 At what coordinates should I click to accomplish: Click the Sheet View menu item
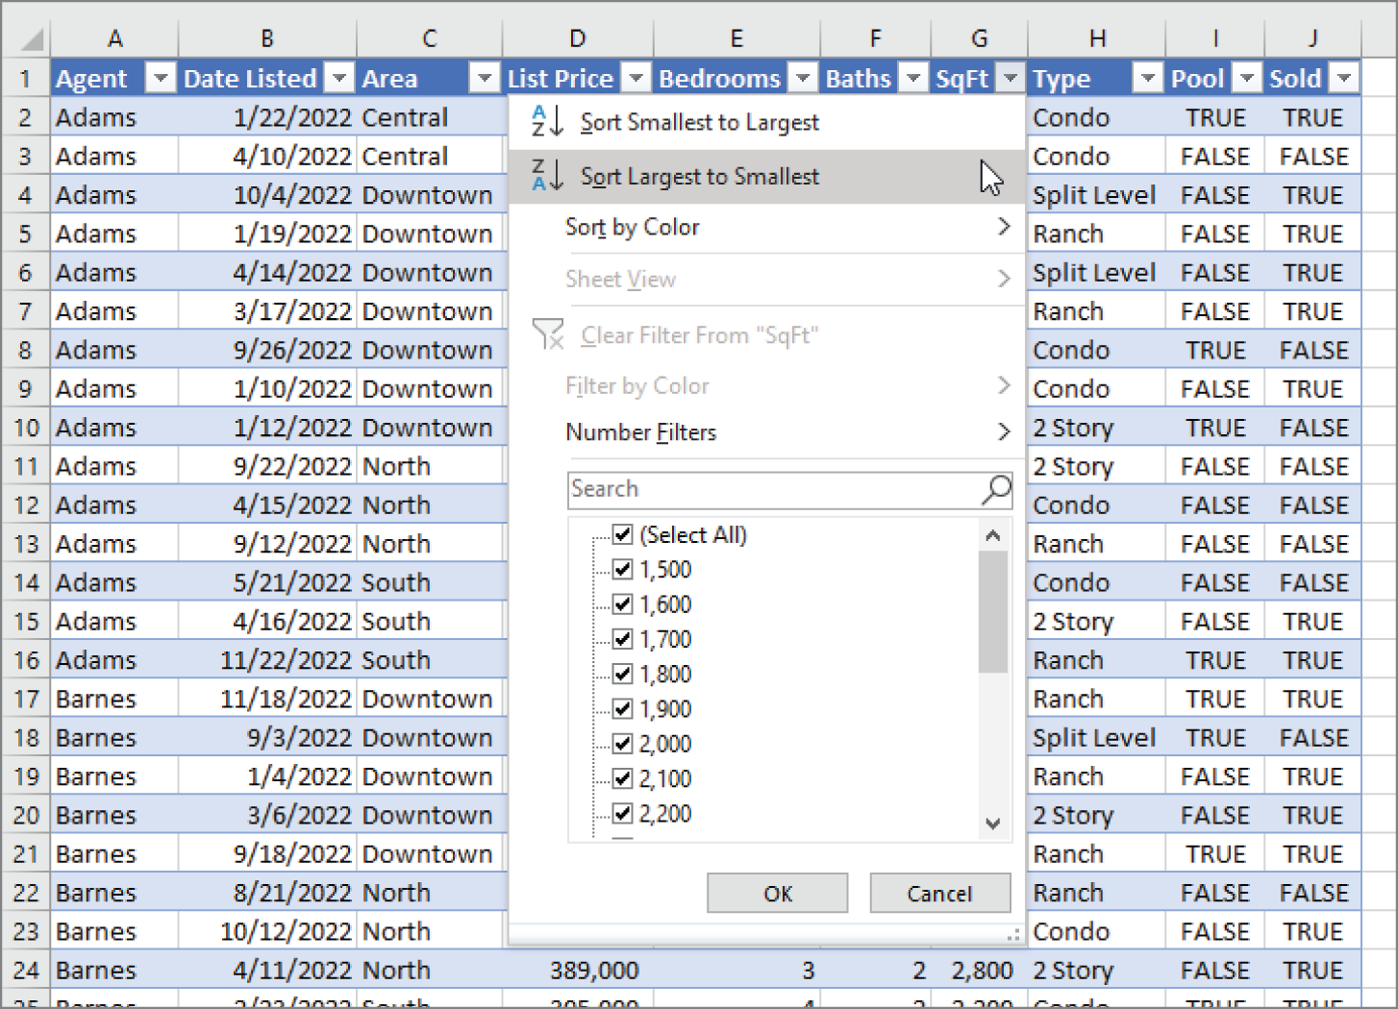(x=765, y=280)
